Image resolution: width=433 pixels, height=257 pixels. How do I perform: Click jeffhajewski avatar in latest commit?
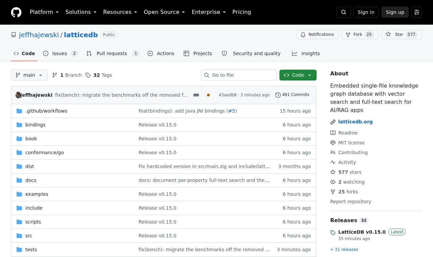[18, 95]
